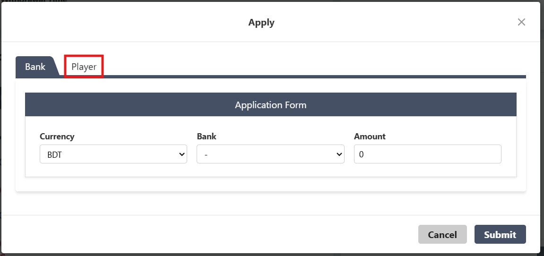The width and height of the screenshot is (544, 256).
Task: Click the Amount field label
Action: click(370, 137)
